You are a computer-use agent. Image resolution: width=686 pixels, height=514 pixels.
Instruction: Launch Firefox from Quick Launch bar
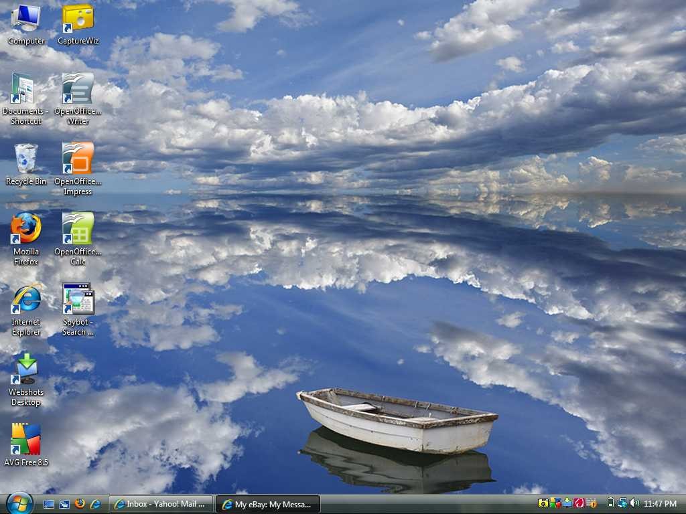(x=80, y=504)
